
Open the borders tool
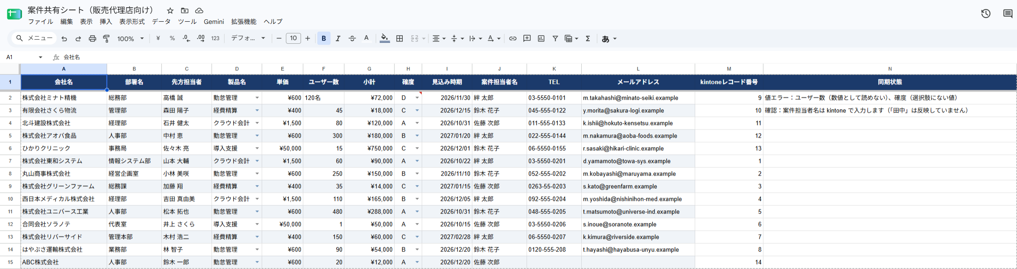pos(400,39)
